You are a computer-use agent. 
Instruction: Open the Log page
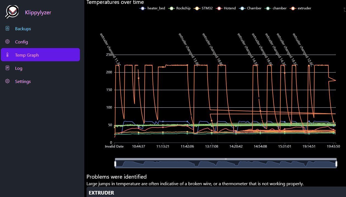coord(40,68)
